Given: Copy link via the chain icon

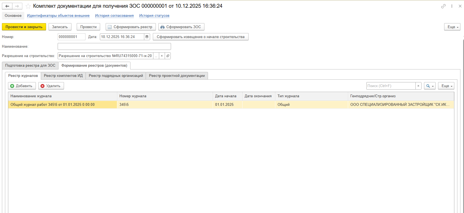Looking at the screenshot, I should (443, 6).
